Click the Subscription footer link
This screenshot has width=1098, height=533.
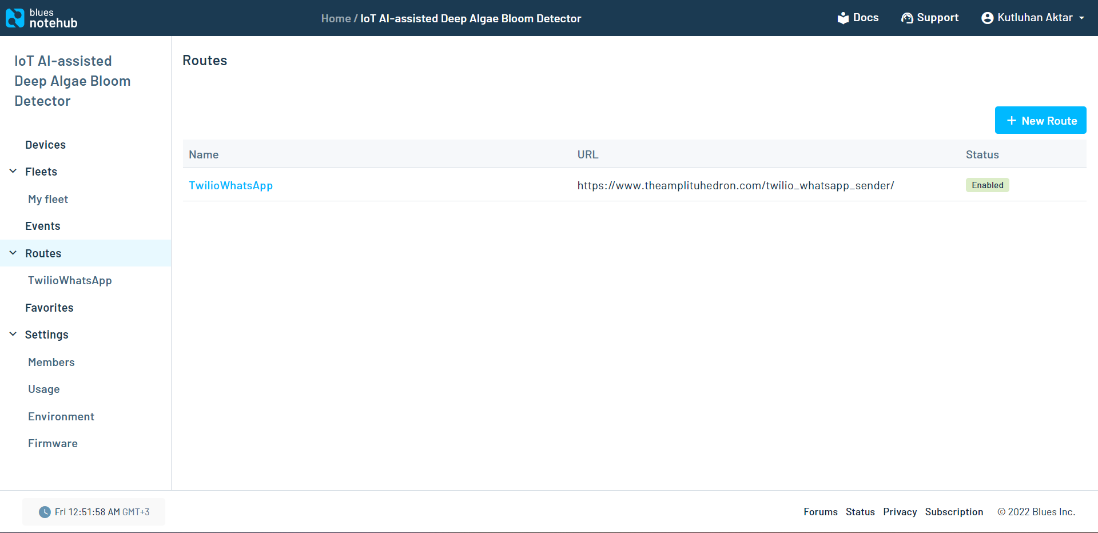point(954,512)
